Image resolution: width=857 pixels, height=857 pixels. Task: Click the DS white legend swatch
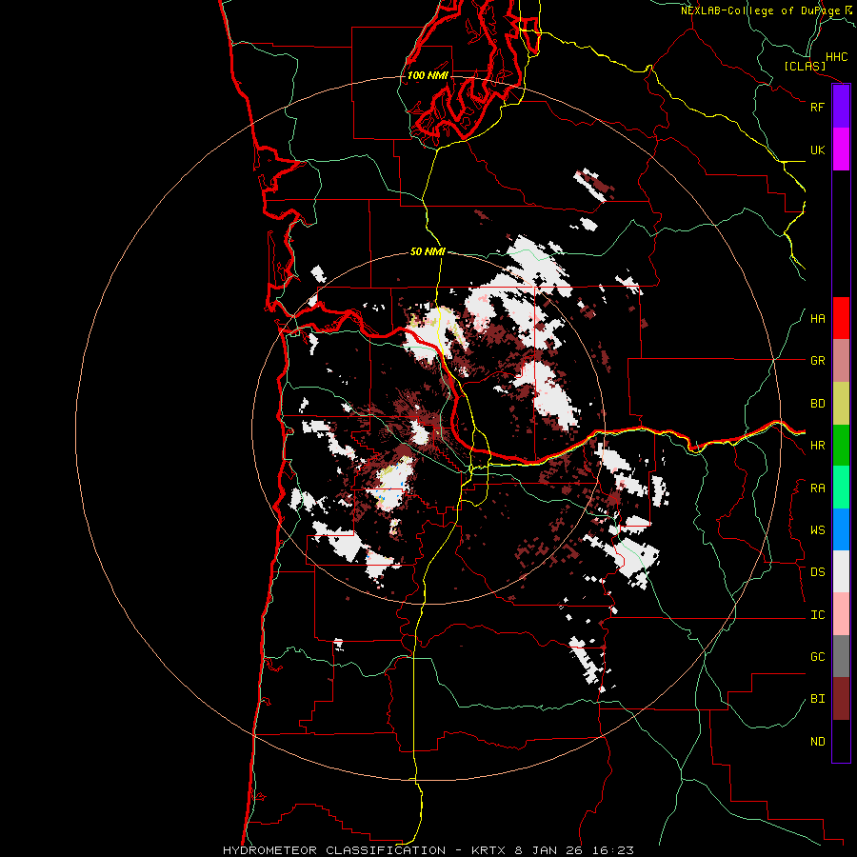[x=841, y=571]
